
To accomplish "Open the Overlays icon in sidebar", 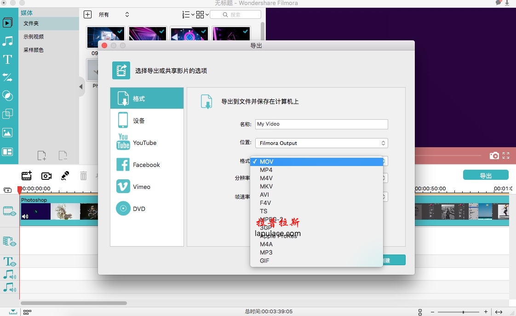I will (x=7, y=114).
